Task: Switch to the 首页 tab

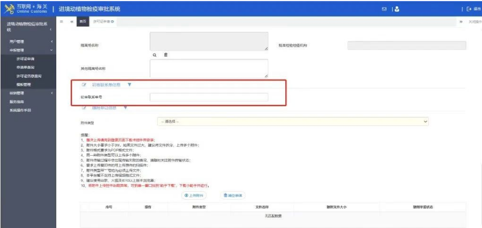Action: click(83, 22)
